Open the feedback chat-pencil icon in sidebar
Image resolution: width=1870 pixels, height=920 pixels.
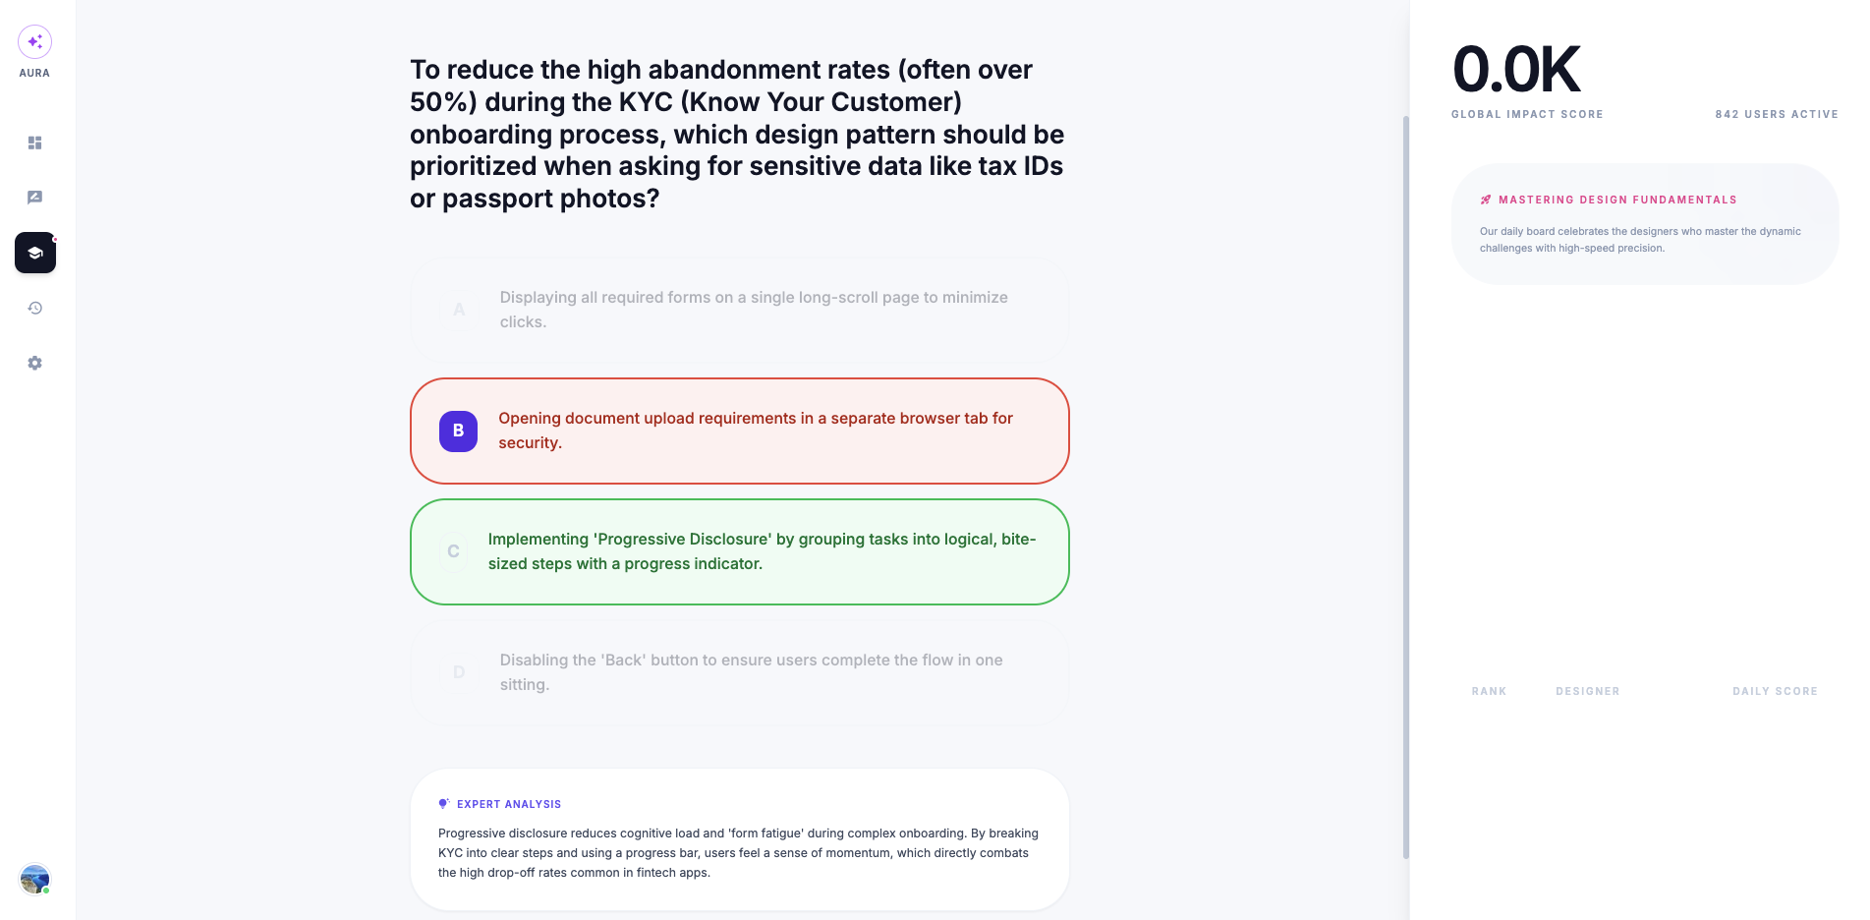coord(34,198)
